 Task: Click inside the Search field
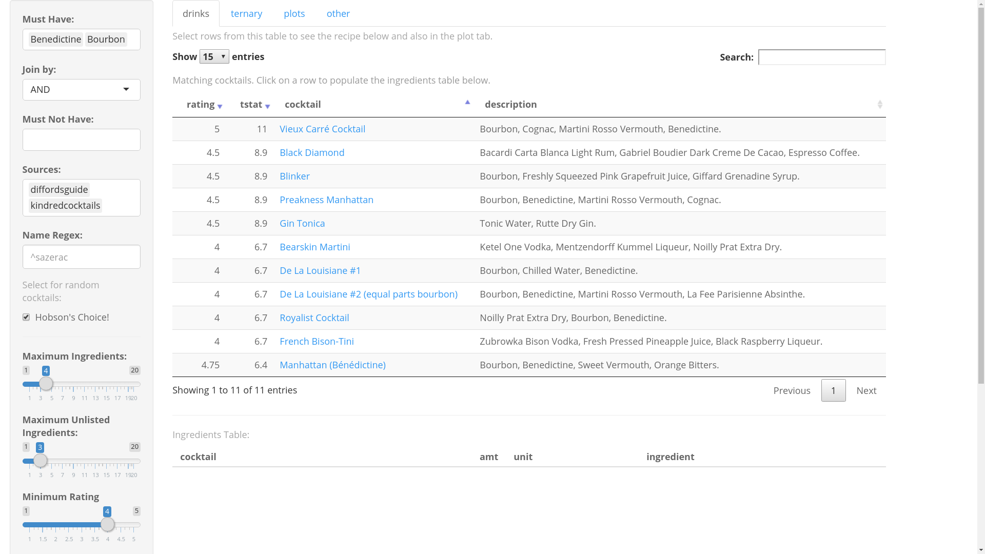821,57
